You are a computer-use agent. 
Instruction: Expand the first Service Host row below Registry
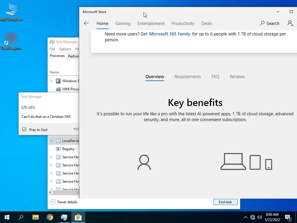[x=51, y=157]
